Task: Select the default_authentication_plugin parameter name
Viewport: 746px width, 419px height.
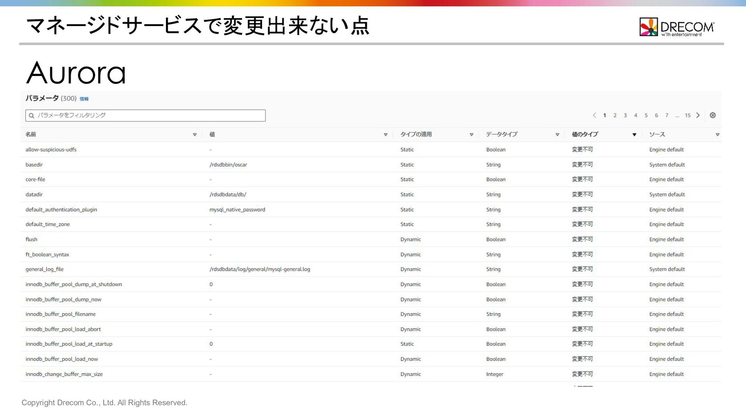Action: pyautogui.click(x=61, y=209)
